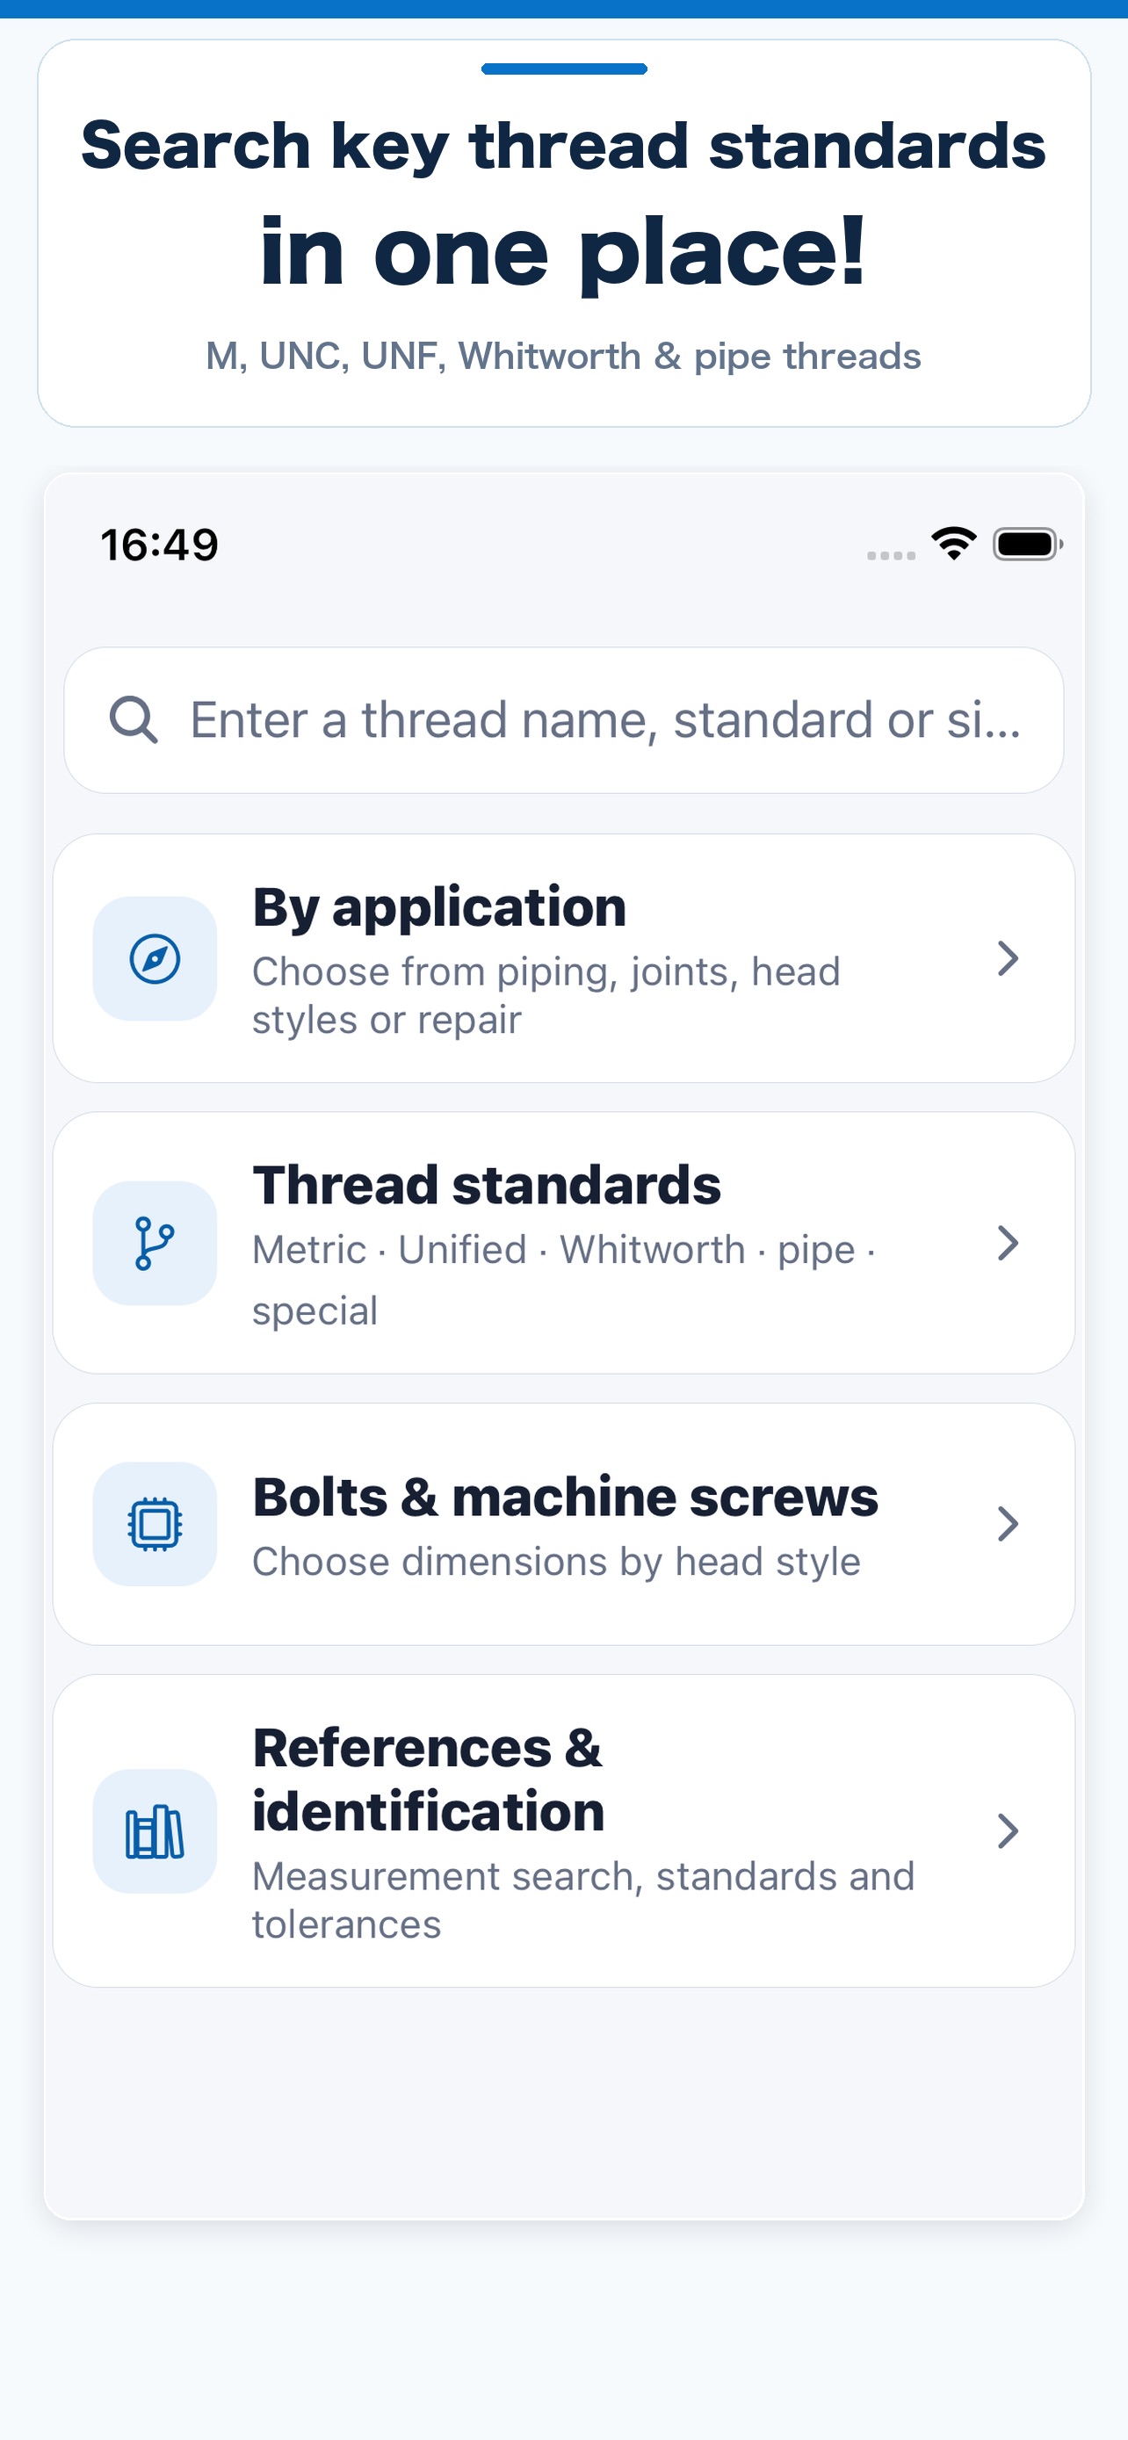Viewport: 1128px width, 2440px height.
Task: Focus the thread name search field
Action: (x=563, y=721)
